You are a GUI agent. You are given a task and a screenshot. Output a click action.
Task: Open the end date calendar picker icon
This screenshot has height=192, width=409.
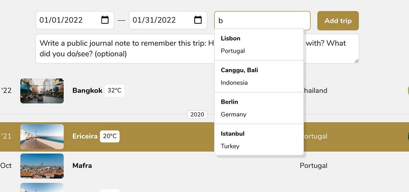point(198,20)
